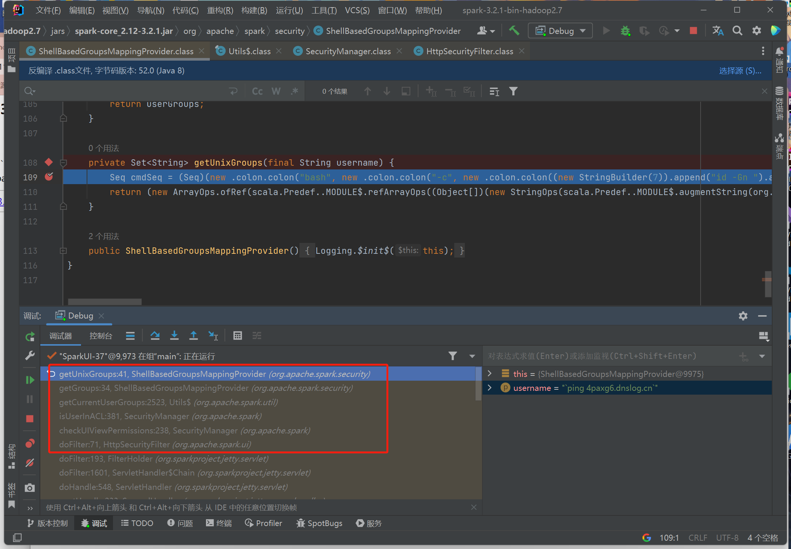791x549 pixels.
Task: Switch to SecurityManager.class tab
Action: coord(348,51)
